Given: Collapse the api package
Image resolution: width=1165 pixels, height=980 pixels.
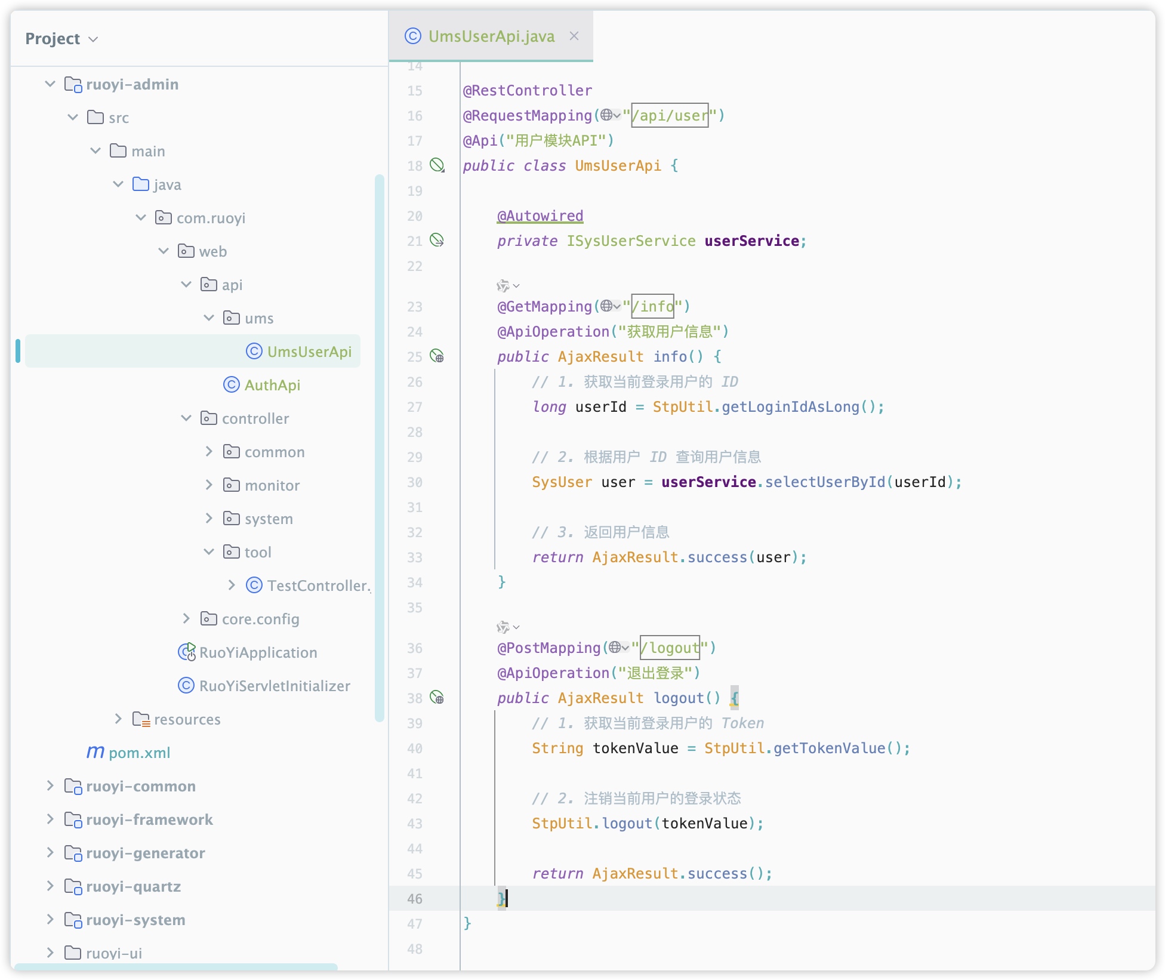Looking at the screenshot, I should tap(186, 285).
